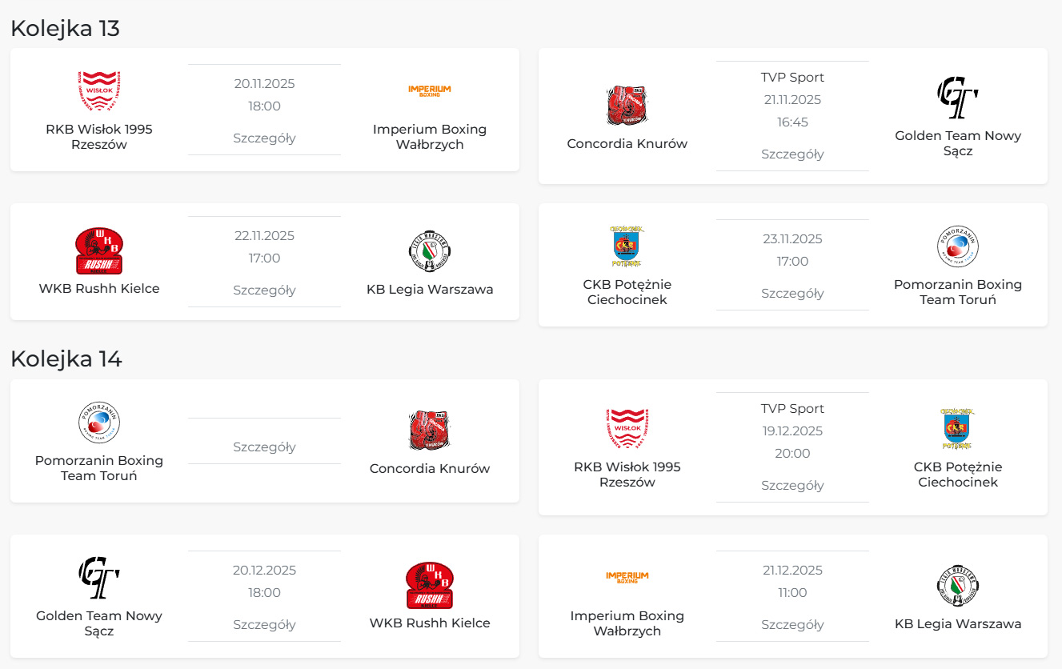The width and height of the screenshot is (1062, 669).
Task: Open Szczegóły for Pomorzanin vs Concordia match
Action: click(x=264, y=447)
